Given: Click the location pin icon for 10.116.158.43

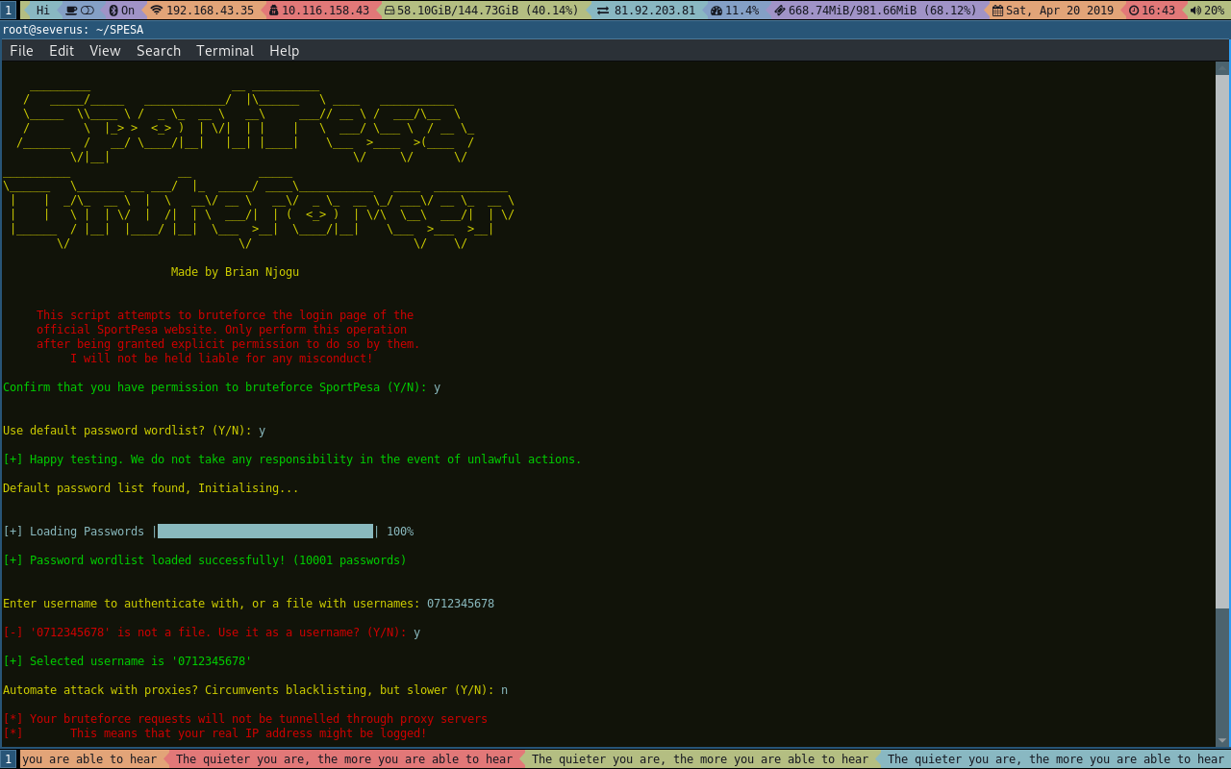Looking at the screenshot, I should click(x=274, y=10).
